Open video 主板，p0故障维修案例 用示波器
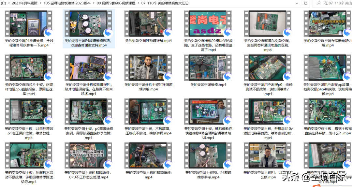 tap(89, 112)
